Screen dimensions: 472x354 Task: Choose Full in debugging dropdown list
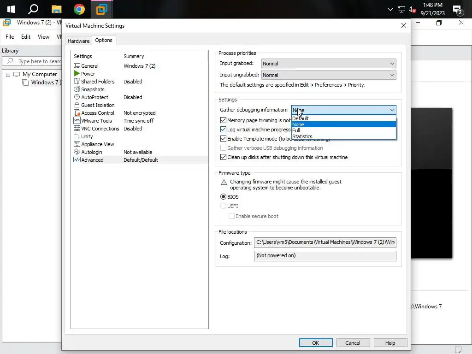344,130
